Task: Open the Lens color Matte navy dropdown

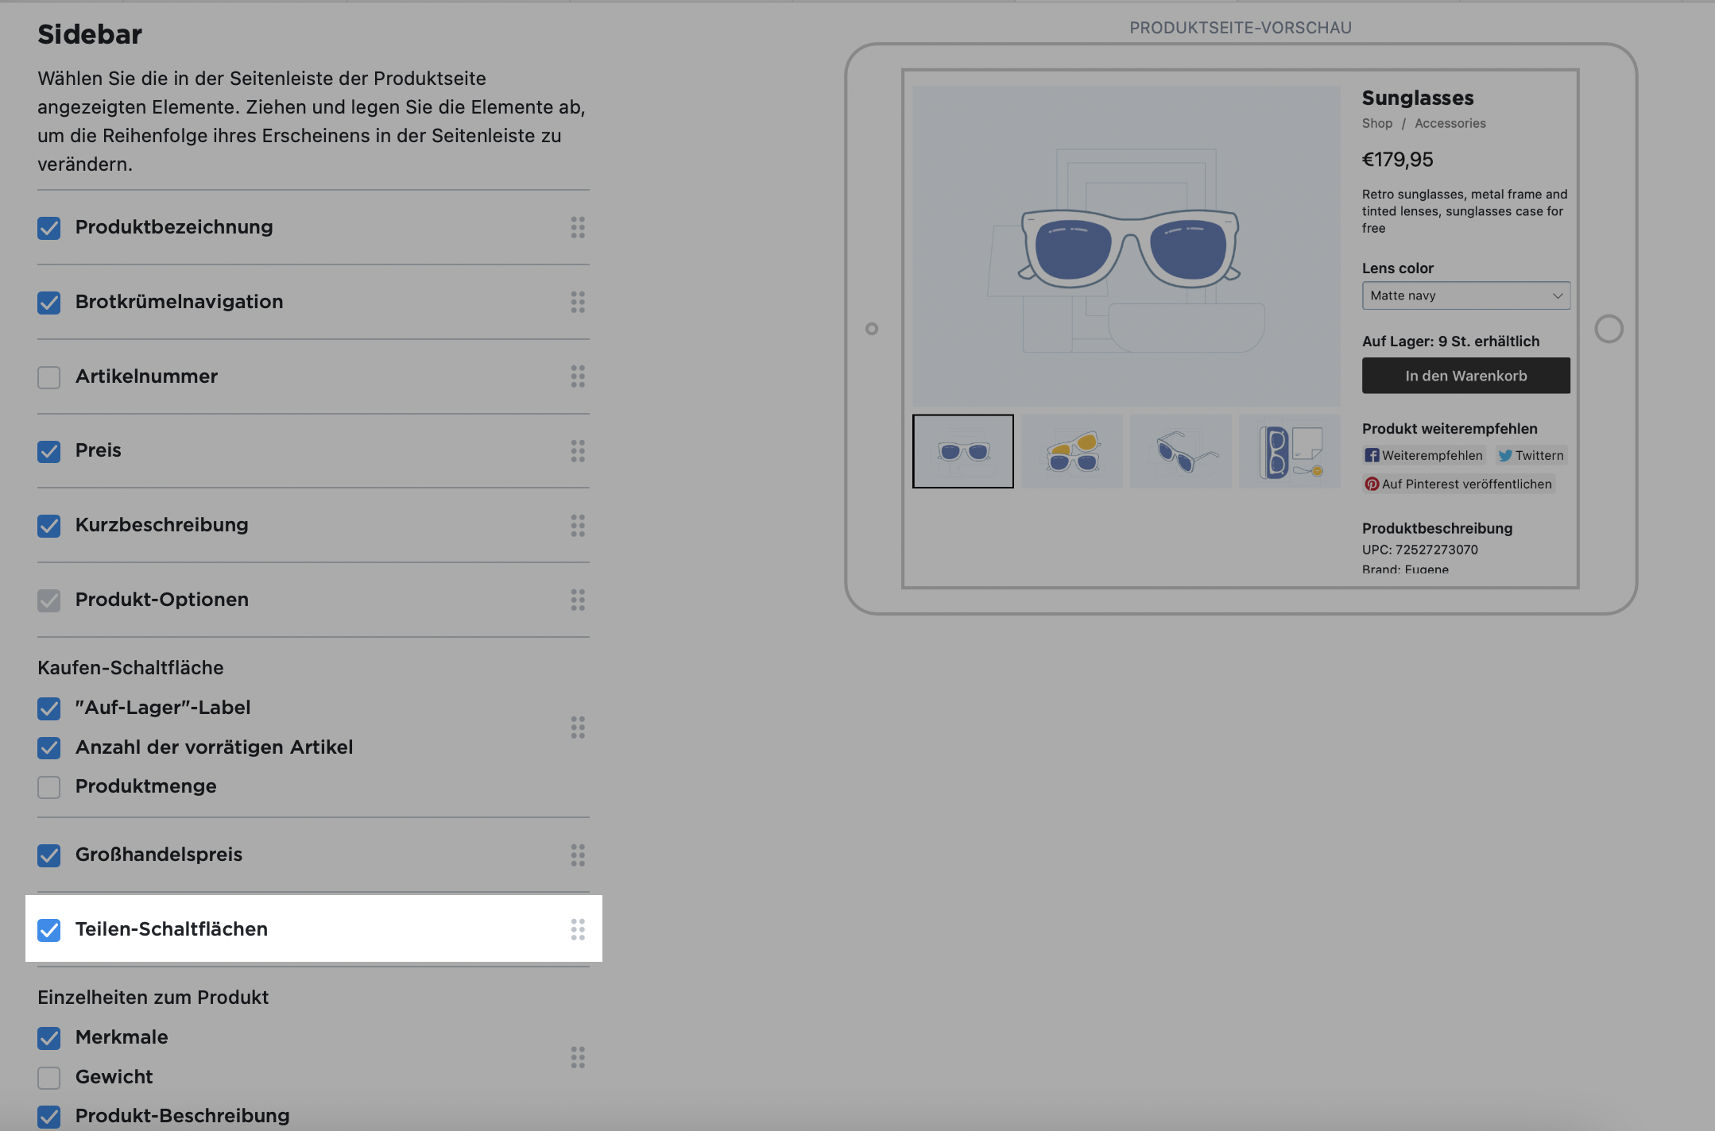Action: 1464,295
